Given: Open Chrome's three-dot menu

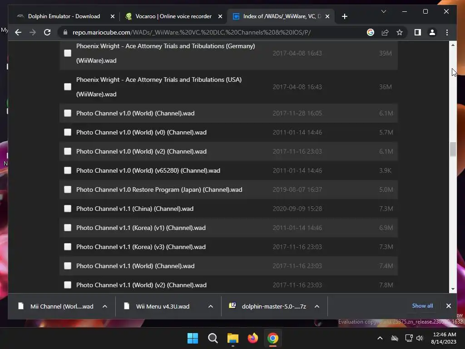Looking at the screenshot, I should [x=447, y=32].
